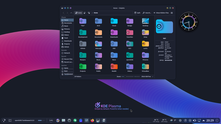
Task: Open Network under Remote
Action: (x=67, y=53)
